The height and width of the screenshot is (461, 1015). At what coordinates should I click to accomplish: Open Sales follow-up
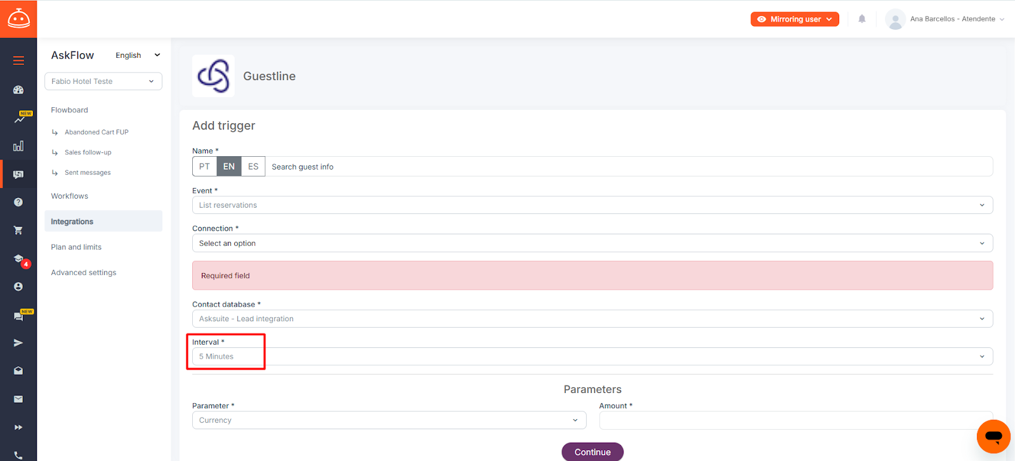(x=88, y=152)
